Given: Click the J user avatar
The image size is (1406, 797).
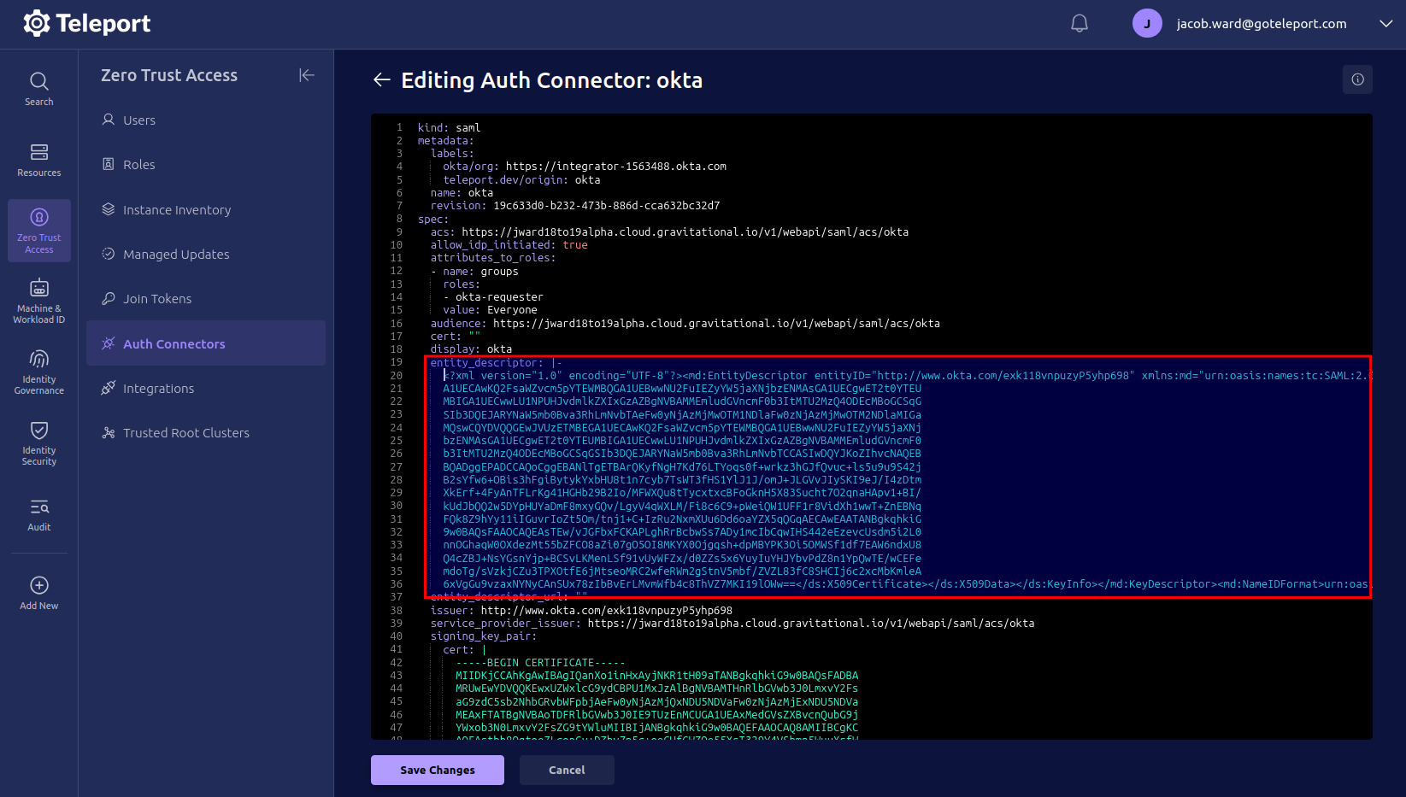Looking at the screenshot, I should pyautogui.click(x=1147, y=23).
